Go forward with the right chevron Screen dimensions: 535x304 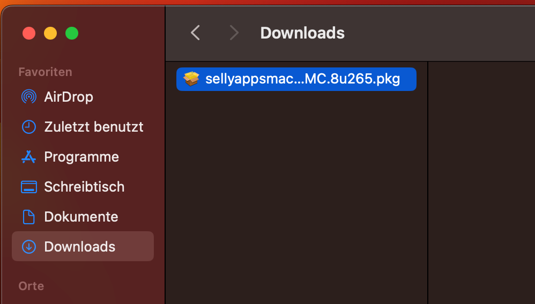pos(234,33)
